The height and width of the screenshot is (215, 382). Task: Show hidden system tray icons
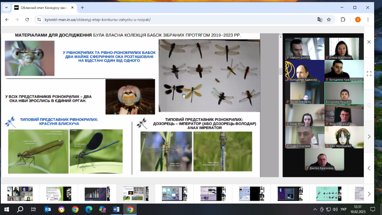tap(315, 209)
